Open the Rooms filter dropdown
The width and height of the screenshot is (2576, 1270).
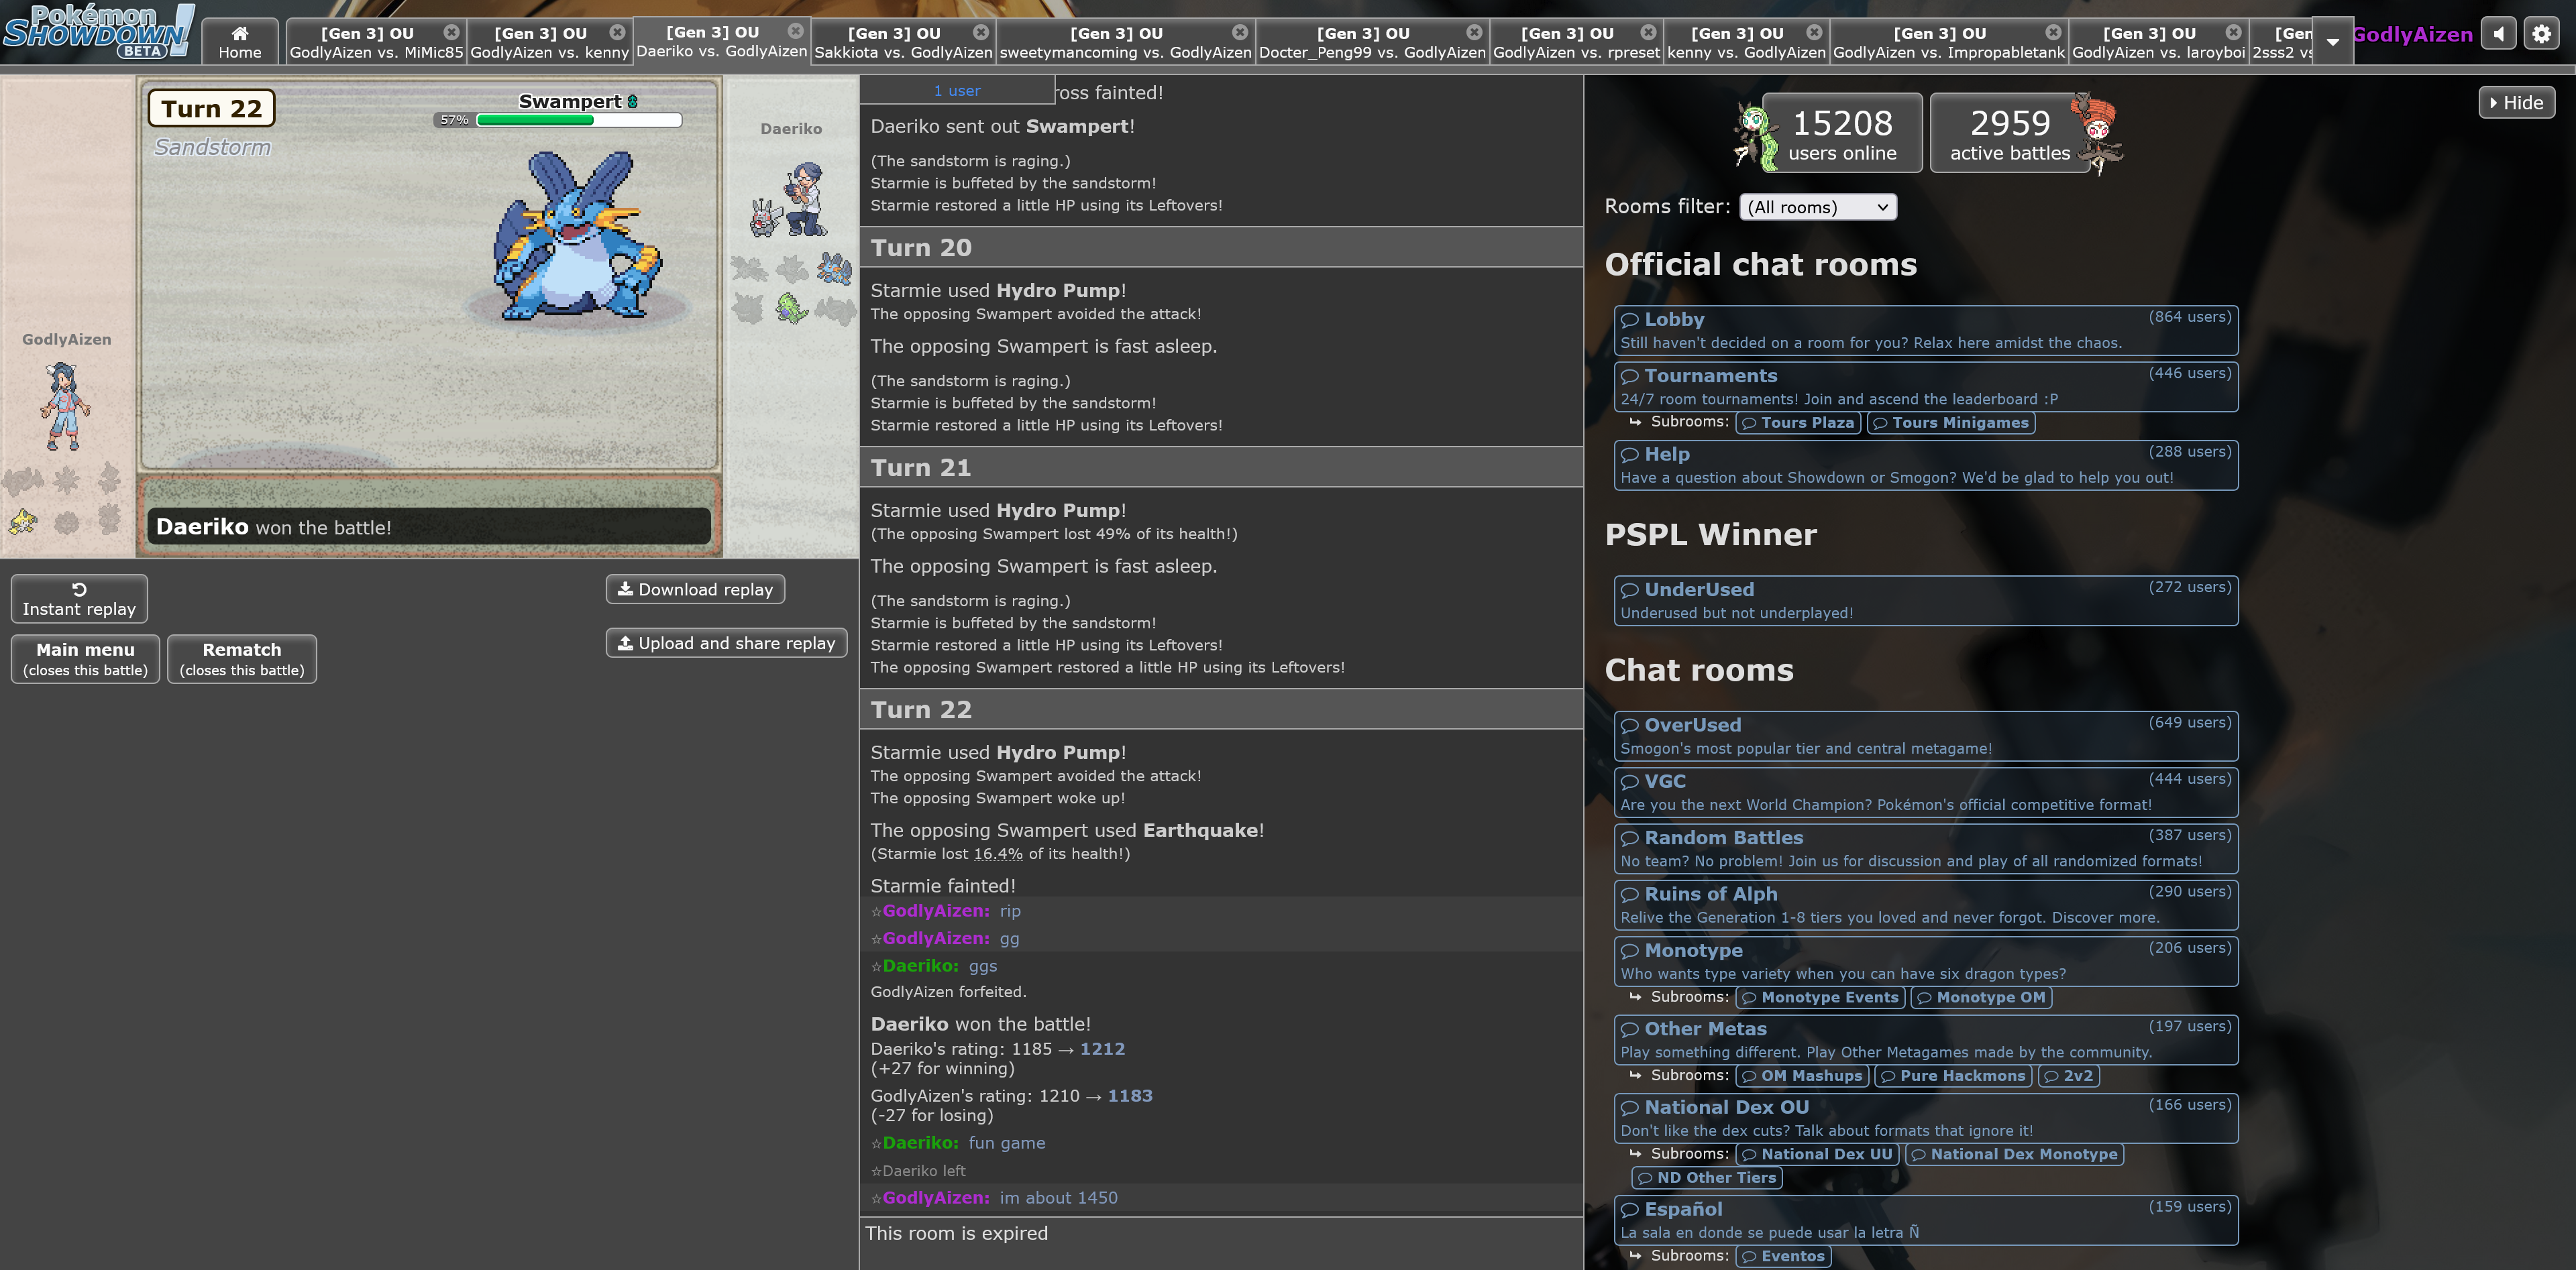(x=1817, y=207)
